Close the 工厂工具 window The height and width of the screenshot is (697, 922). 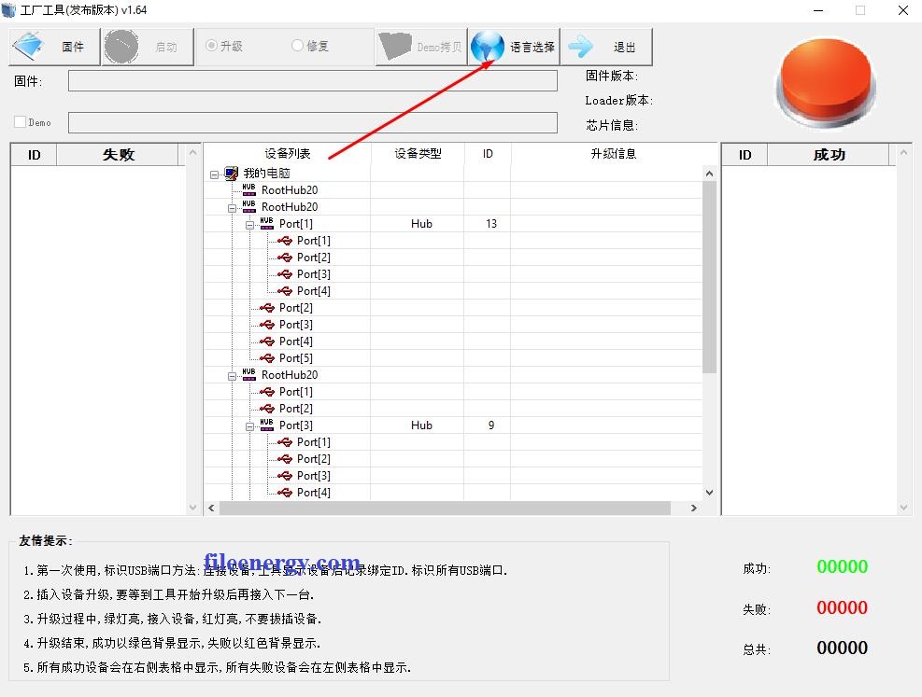tap(903, 10)
